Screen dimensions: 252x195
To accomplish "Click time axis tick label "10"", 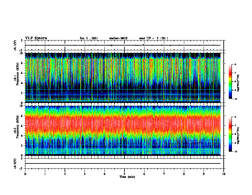I will click(224, 174).
